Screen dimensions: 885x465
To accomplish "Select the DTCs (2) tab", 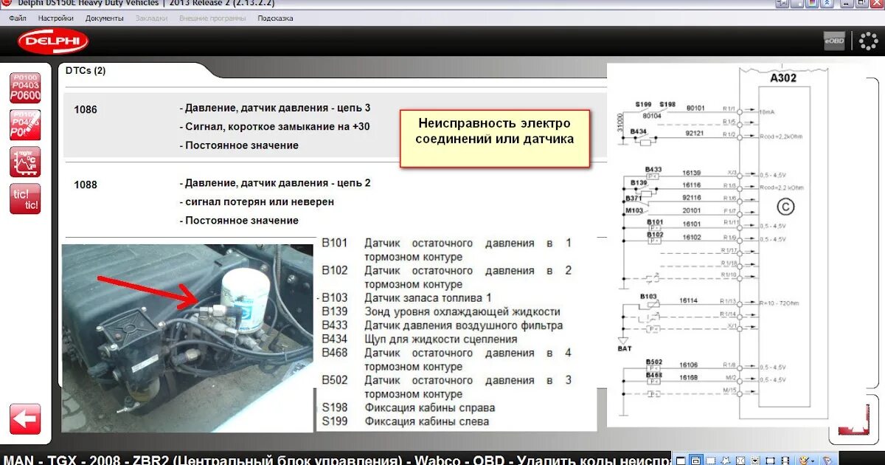I will click(x=86, y=71).
